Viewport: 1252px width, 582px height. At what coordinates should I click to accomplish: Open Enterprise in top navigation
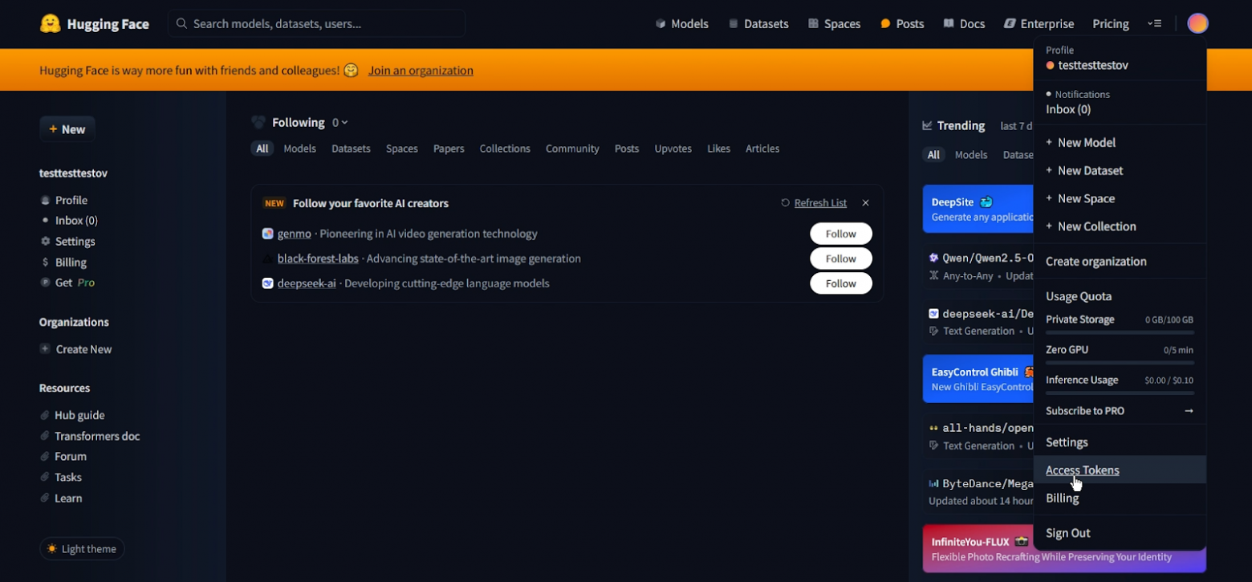1039,23
